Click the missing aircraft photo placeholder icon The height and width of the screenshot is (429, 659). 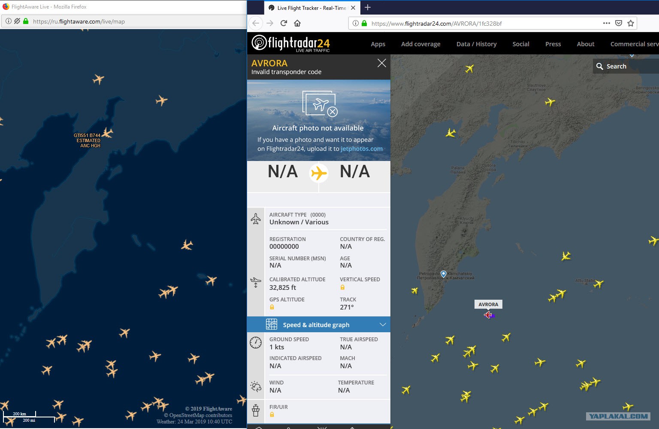pos(320,104)
